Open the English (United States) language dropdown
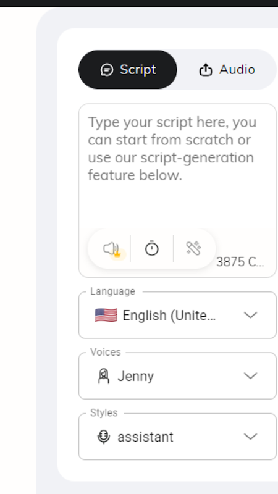This screenshot has height=494, width=278. [177, 315]
